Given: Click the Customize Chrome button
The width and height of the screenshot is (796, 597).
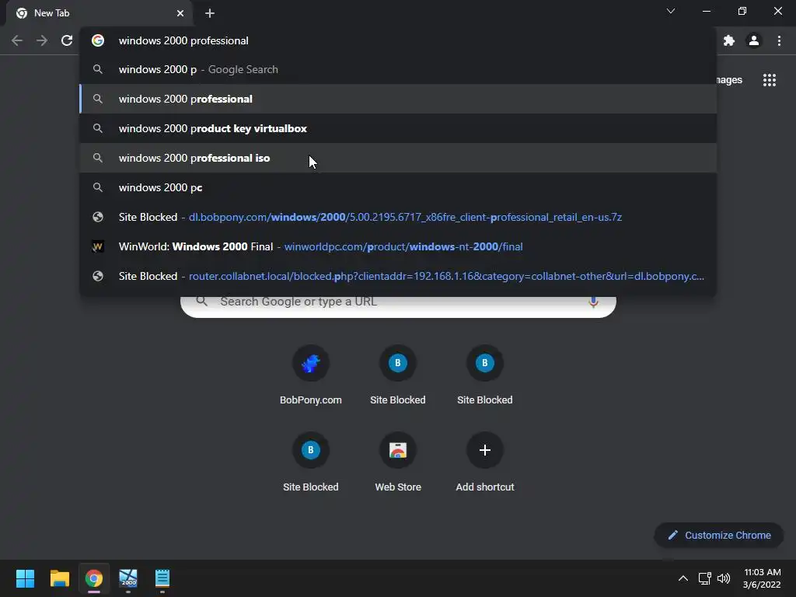Looking at the screenshot, I should coord(719,535).
